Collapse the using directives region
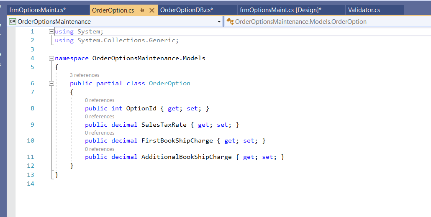 tap(51, 32)
